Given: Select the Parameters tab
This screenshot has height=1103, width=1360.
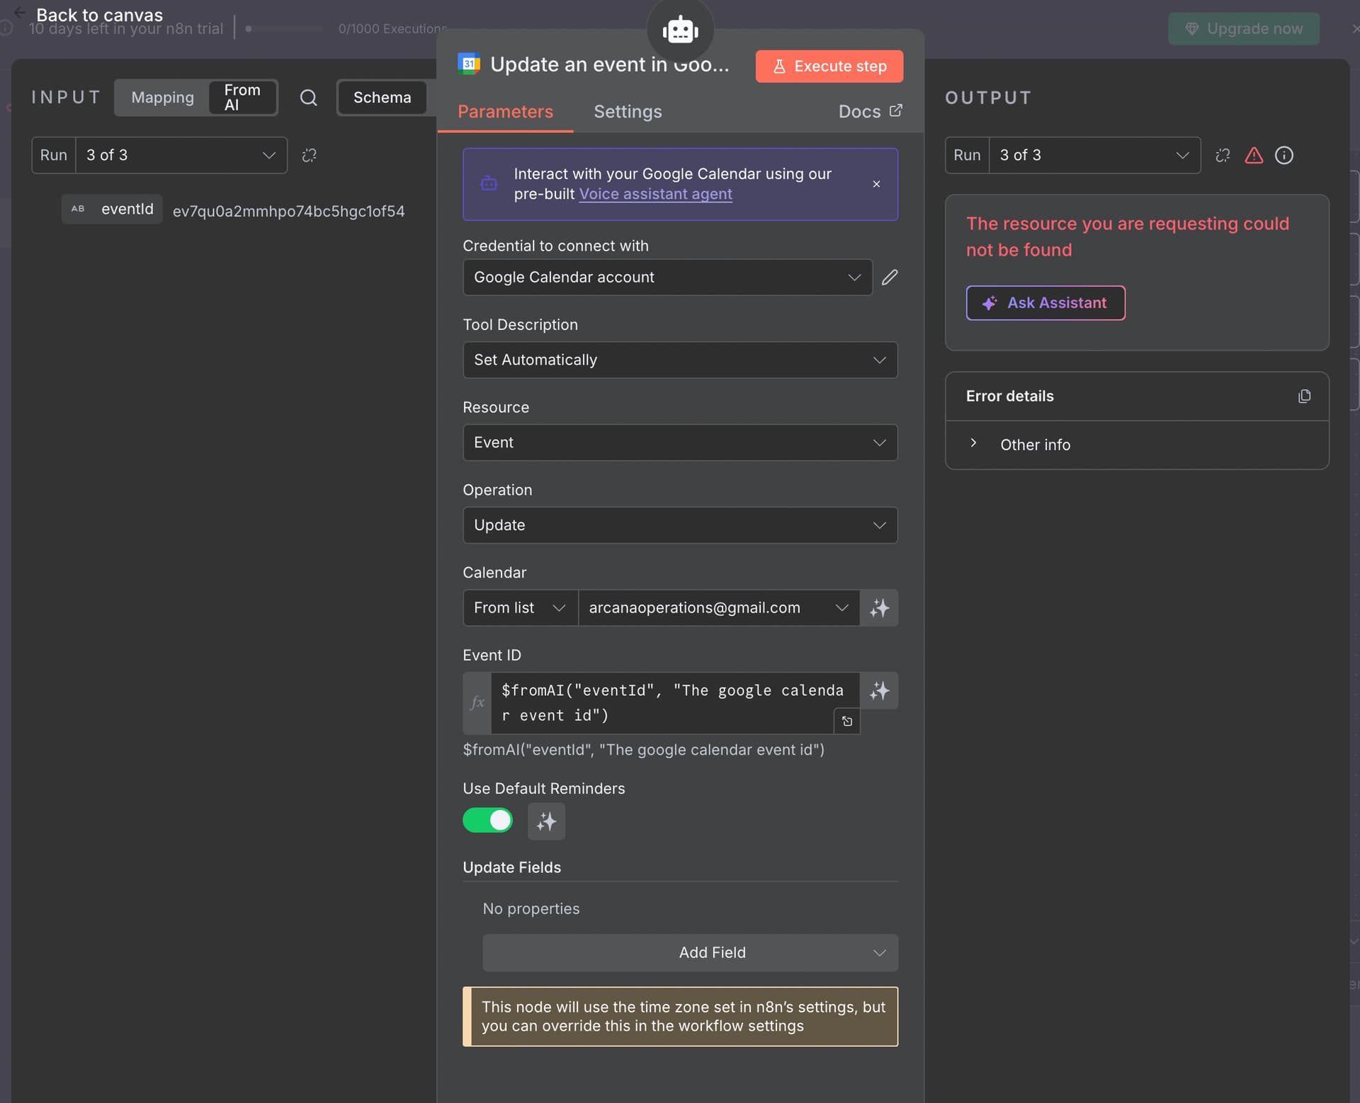Looking at the screenshot, I should coord(505,112).
